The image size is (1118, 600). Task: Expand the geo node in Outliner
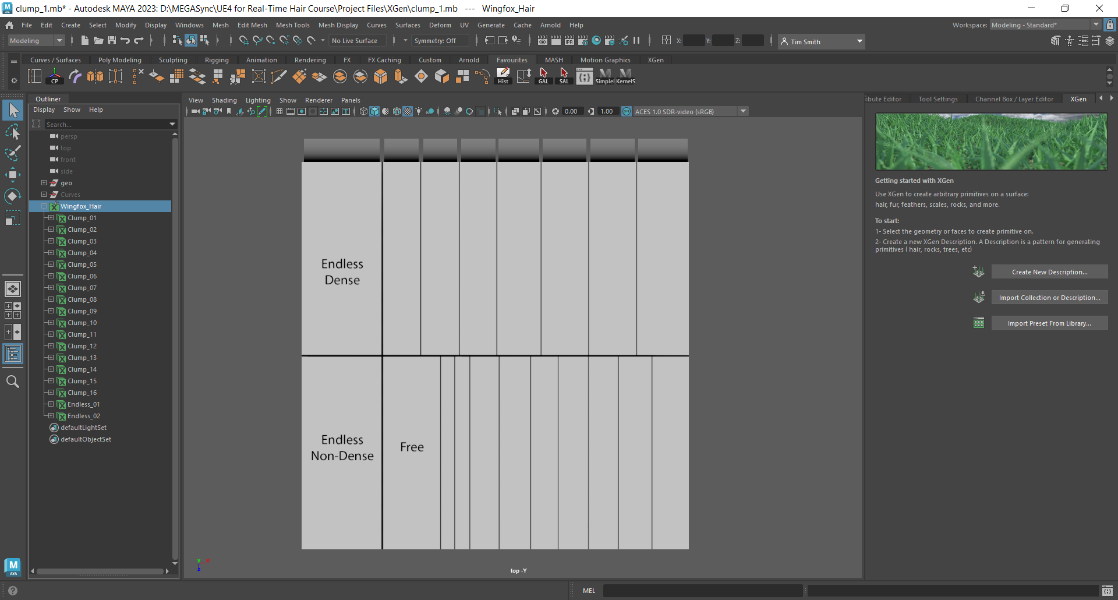coord(44,183)
